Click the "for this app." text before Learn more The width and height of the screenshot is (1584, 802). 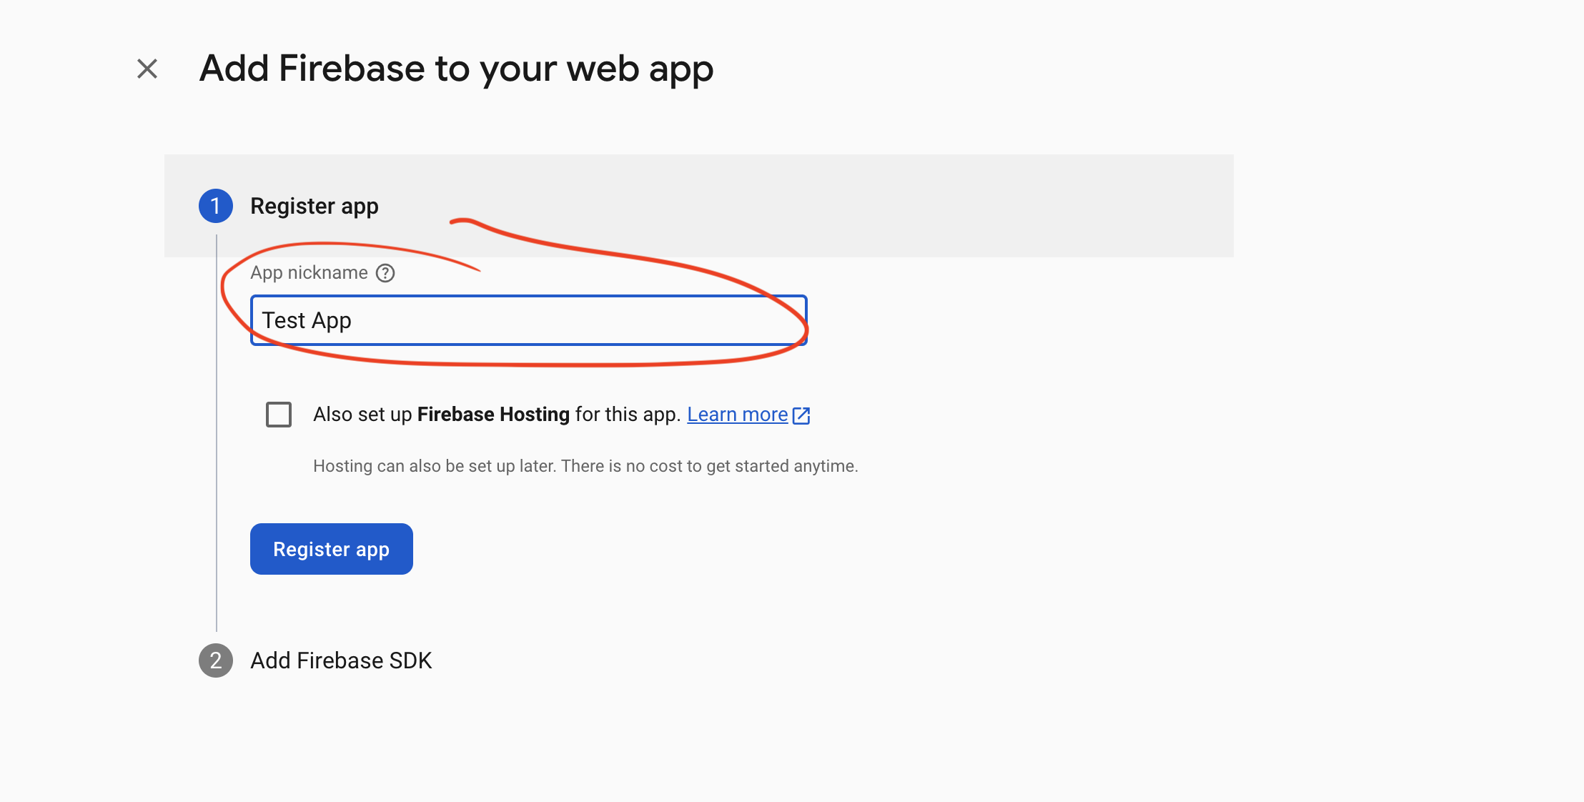click(628, 415)
